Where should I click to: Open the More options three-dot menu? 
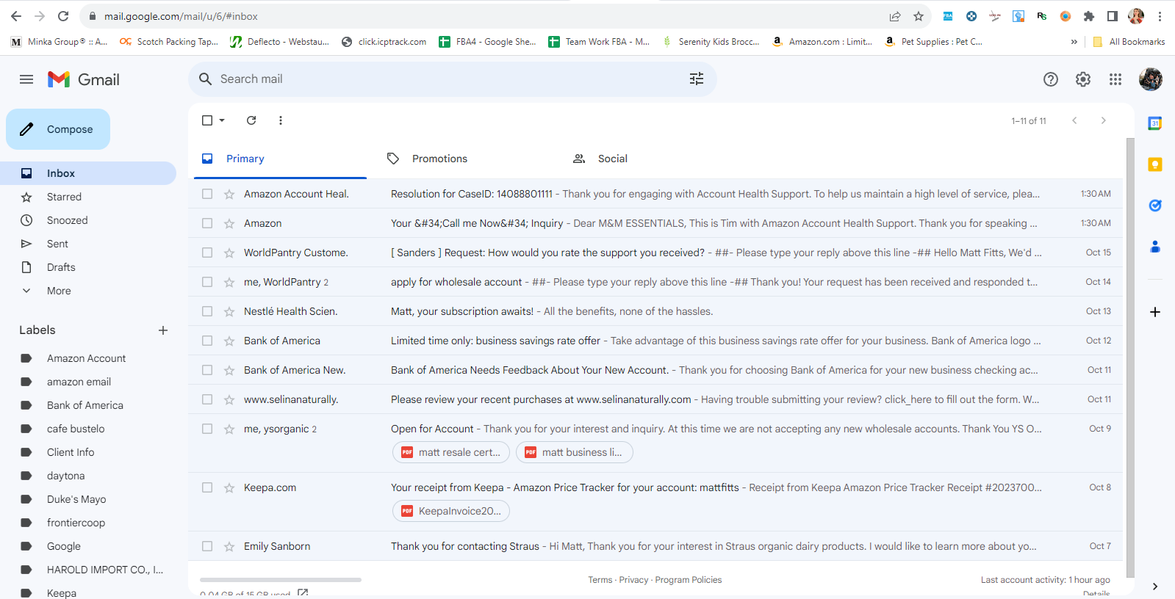pos(281,120)
